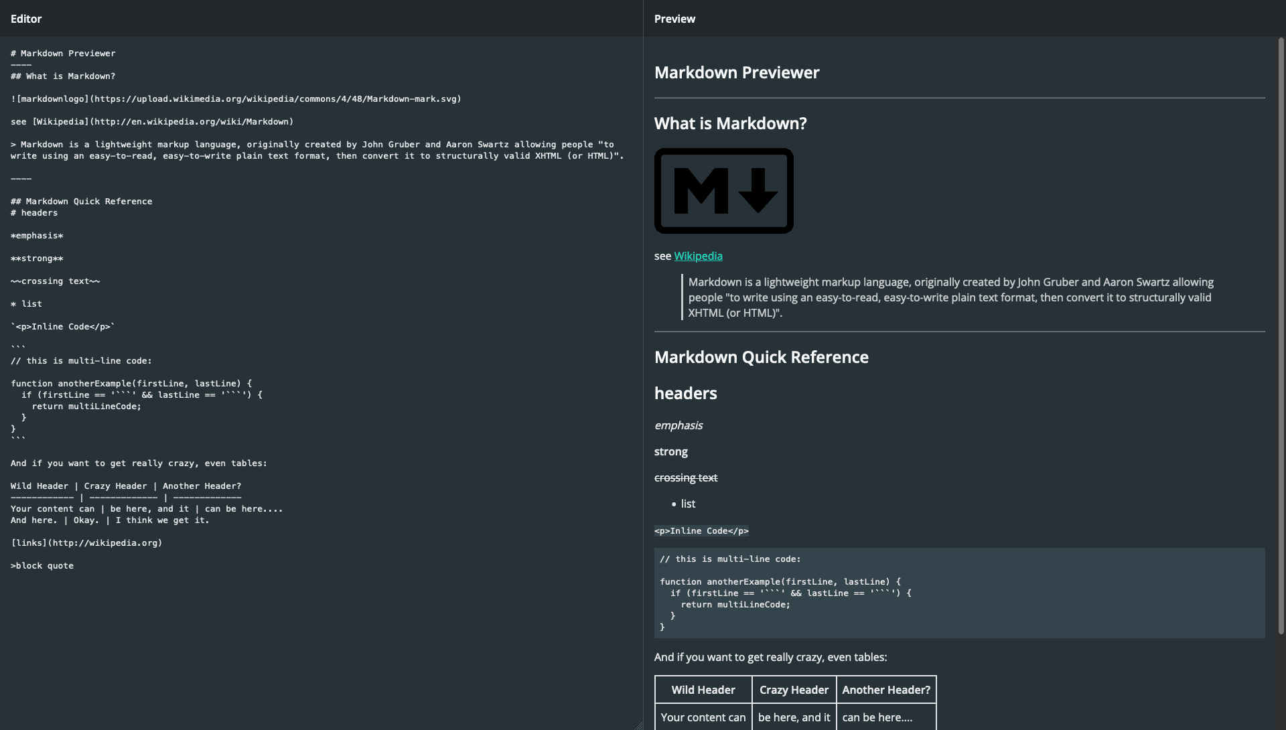Click the list bullet item in preview
1286x730 pixels.
coord(689,504)
